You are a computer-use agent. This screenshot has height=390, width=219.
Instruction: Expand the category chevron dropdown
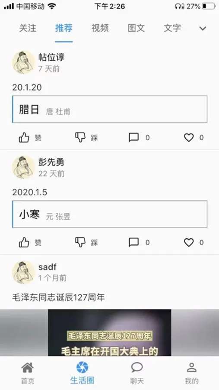(203, 28)
